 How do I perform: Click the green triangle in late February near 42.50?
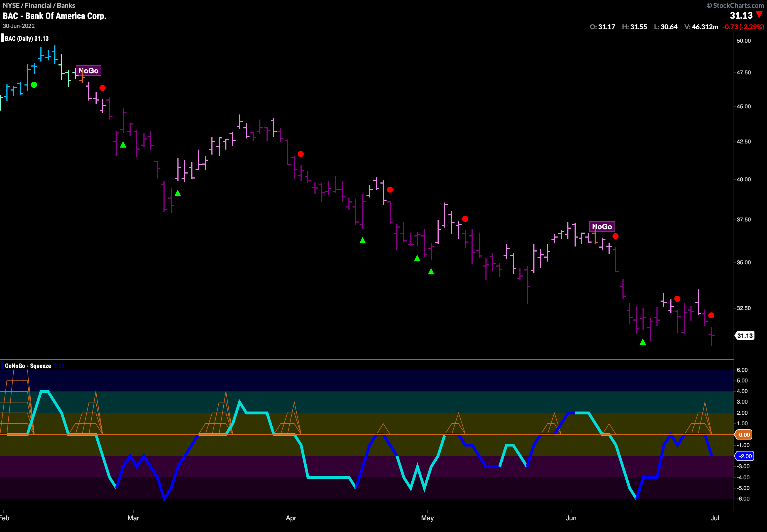(x=123, y=145)
